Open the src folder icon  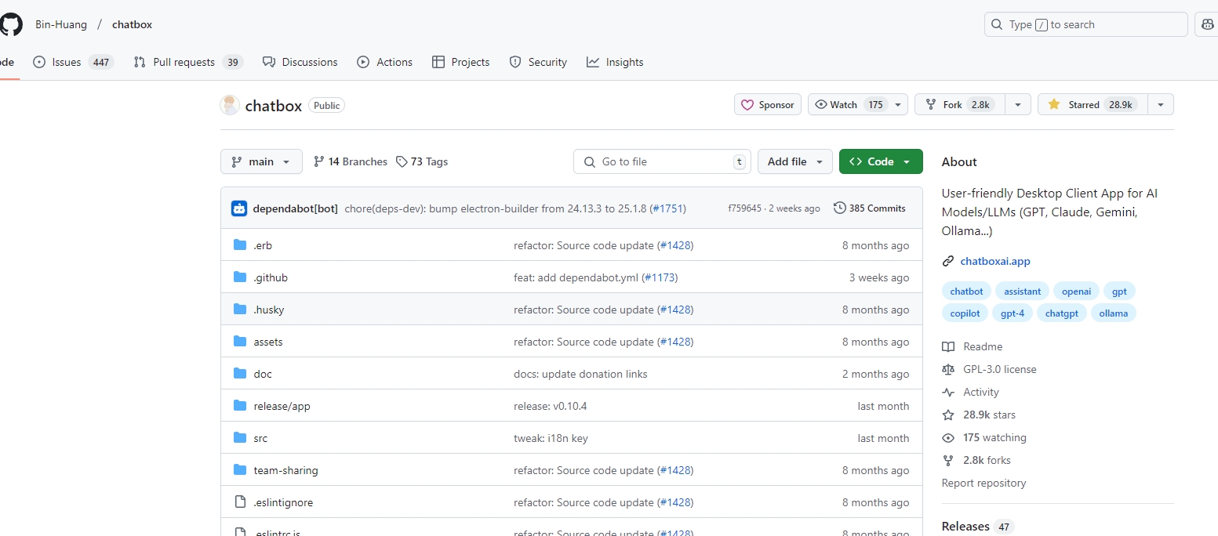point(240,438)
